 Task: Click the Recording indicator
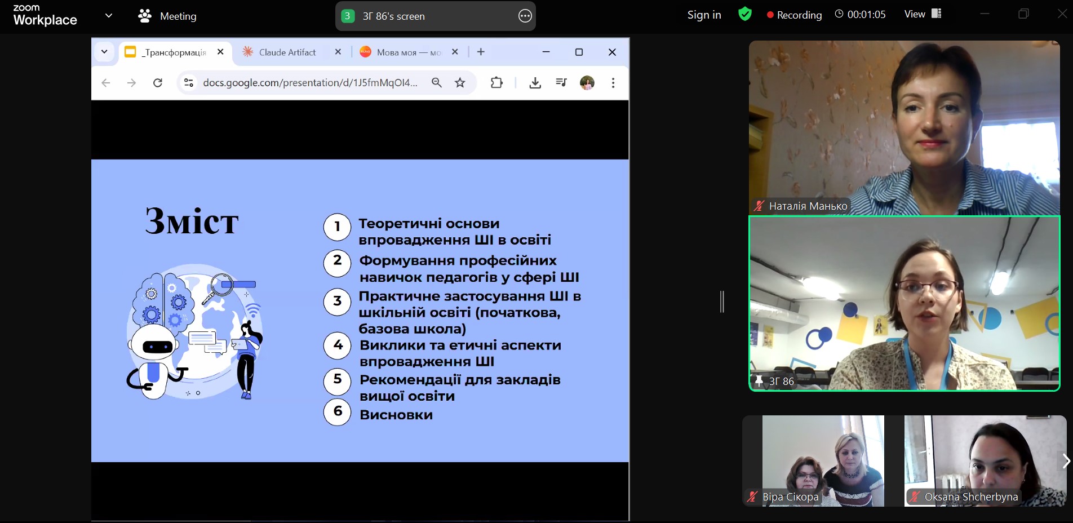(794, 15)
